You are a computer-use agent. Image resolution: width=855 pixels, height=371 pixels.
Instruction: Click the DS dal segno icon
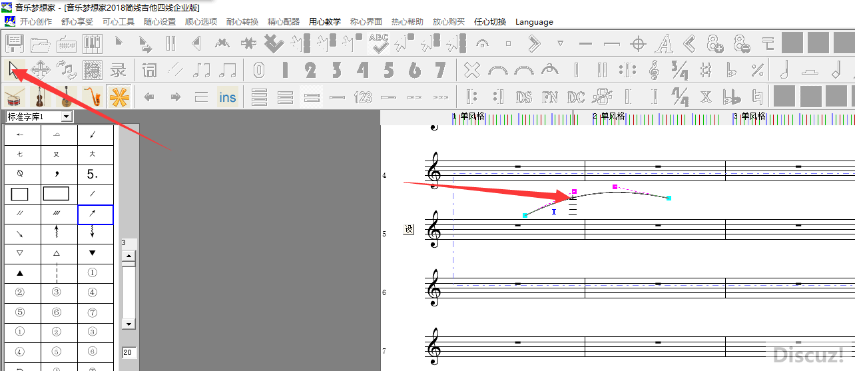[524, 97]
